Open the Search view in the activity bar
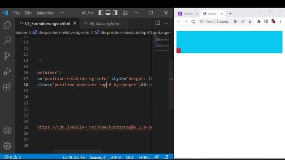 [7, 40]
